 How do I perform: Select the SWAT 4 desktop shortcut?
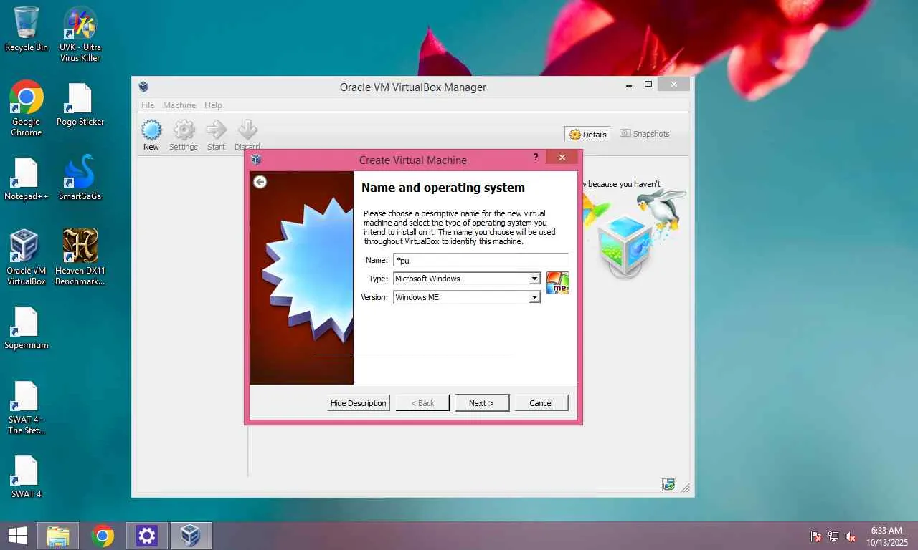(x=27, y=477)
